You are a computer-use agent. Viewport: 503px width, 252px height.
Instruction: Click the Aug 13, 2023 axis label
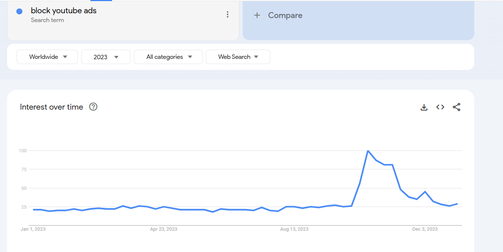pos(294,229)
